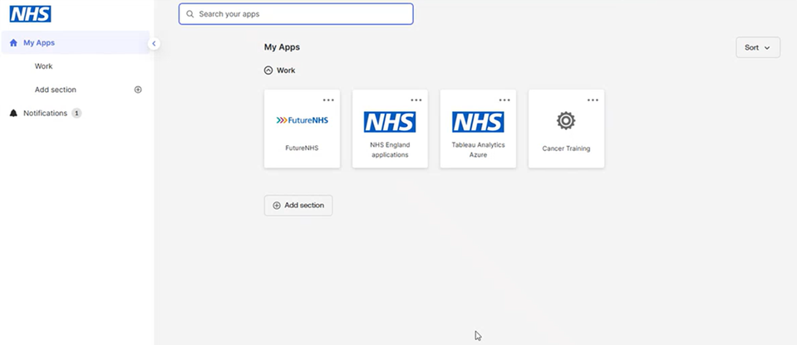Collapse the Work section with the chevron

268,70
